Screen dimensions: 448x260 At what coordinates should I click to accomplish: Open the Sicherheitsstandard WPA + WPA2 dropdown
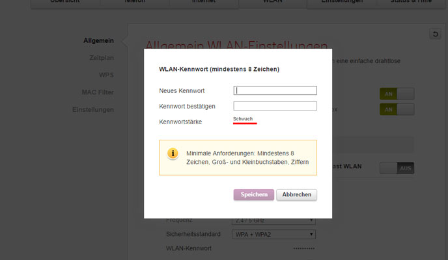[x=274, y=233]
